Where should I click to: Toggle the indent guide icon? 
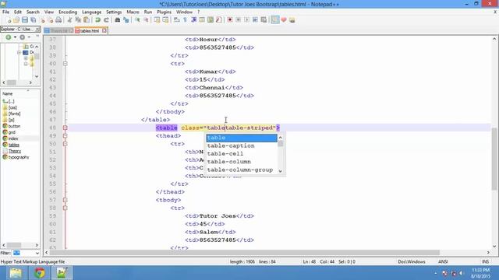click(194, 20)
